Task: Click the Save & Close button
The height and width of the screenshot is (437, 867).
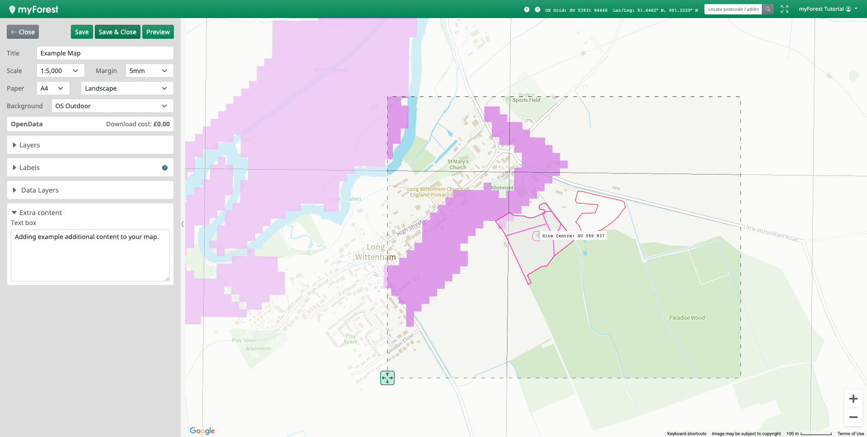Action: click(117, 32)
